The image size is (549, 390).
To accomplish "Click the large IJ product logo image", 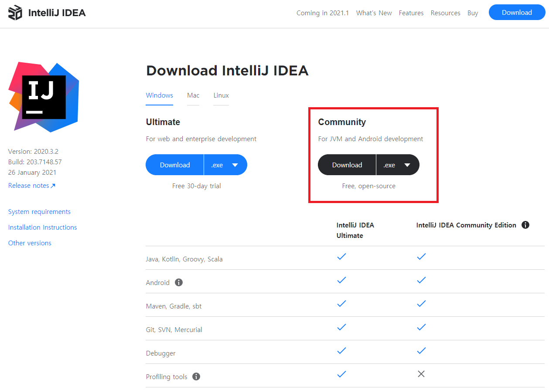I will tap(44, 97).
